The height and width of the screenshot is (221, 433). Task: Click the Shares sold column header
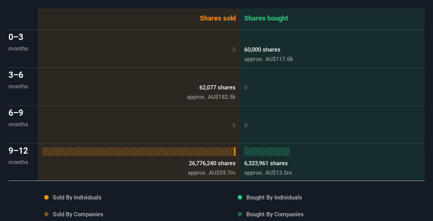pos(218,18)
